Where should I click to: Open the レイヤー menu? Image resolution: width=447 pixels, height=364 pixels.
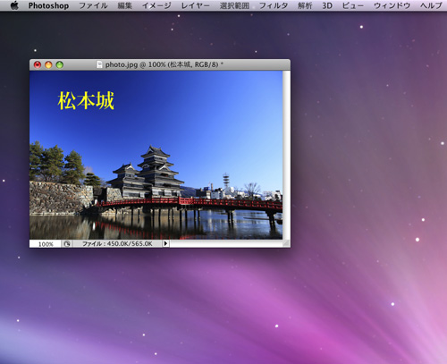coord(195,5)
